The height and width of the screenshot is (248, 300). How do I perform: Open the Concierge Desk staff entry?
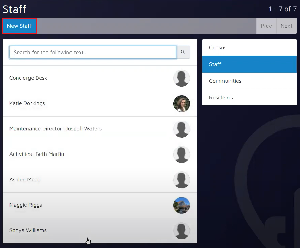coord(28,78)
